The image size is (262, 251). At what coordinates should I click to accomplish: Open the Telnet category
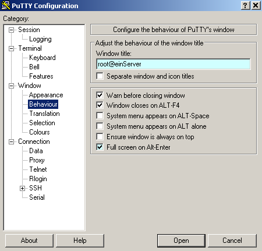tap(38, 169)
